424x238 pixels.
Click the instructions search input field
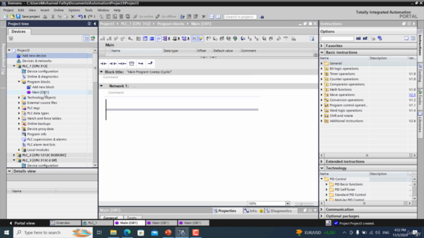(337, 38)
